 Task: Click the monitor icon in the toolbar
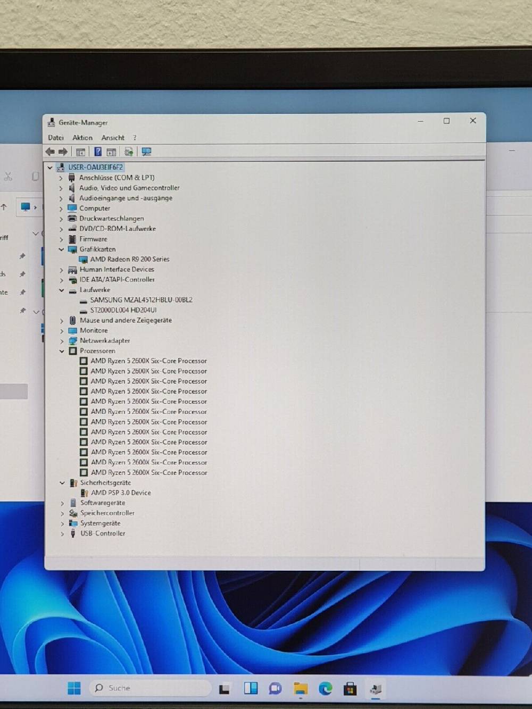click(146, 152)
